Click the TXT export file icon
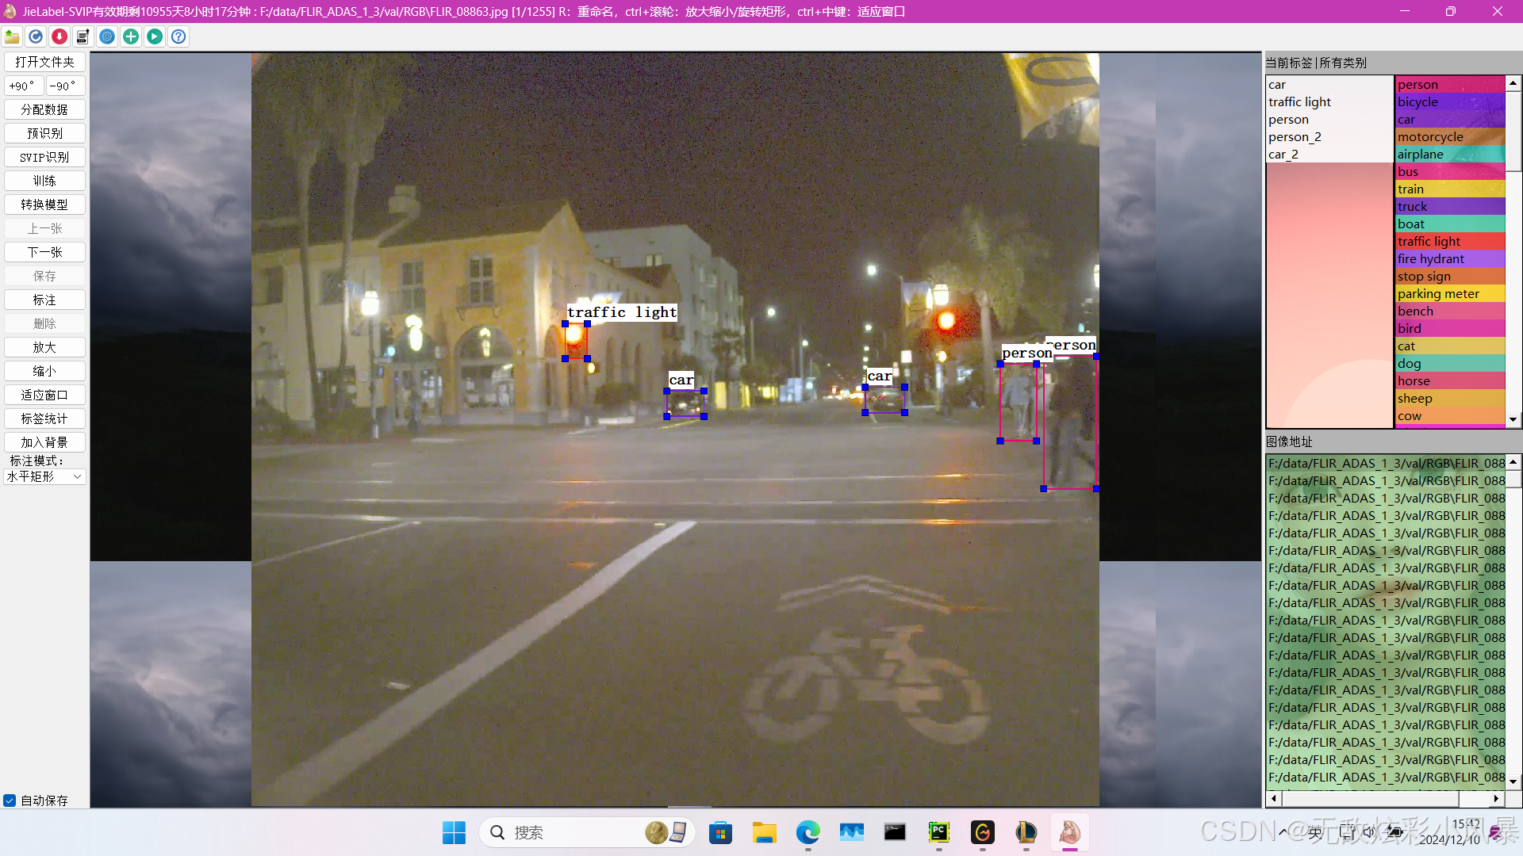 (83, 36)
